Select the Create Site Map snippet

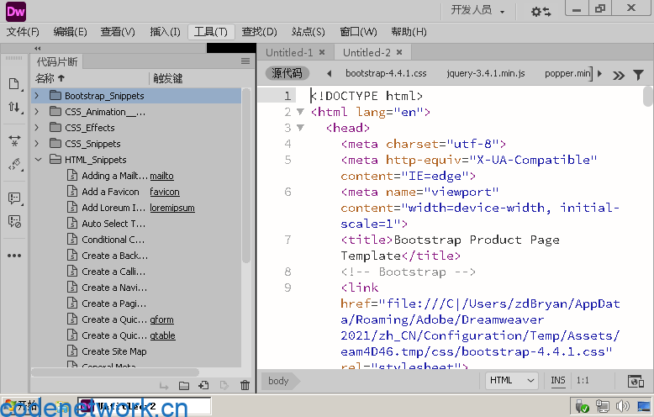113,351
